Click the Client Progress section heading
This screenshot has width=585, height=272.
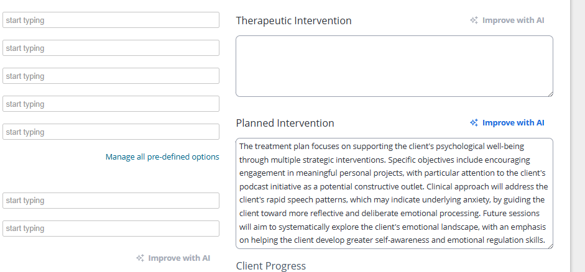(x=271, y=266)
